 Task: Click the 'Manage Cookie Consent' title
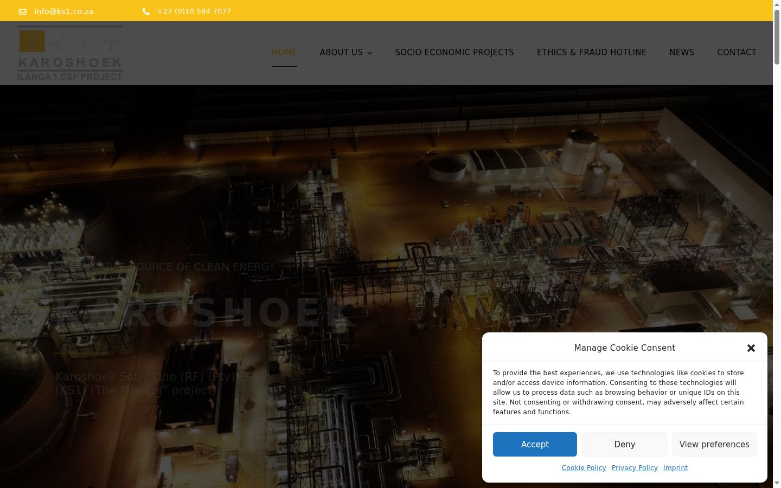[625, 348]
